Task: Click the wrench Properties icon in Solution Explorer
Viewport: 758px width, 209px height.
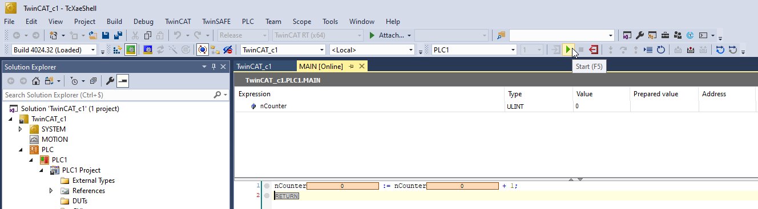Action: pos(110,81)
